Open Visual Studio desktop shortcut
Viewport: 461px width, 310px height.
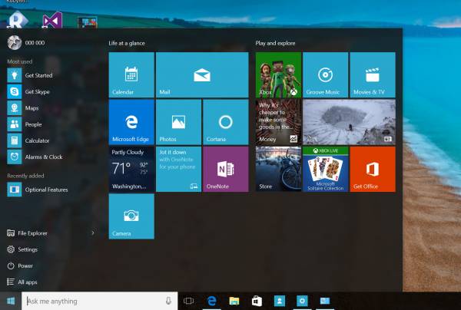[52, 20]
